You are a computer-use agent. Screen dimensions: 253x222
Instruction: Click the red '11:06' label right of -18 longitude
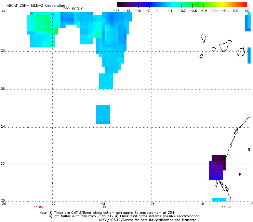click(226, 207)
